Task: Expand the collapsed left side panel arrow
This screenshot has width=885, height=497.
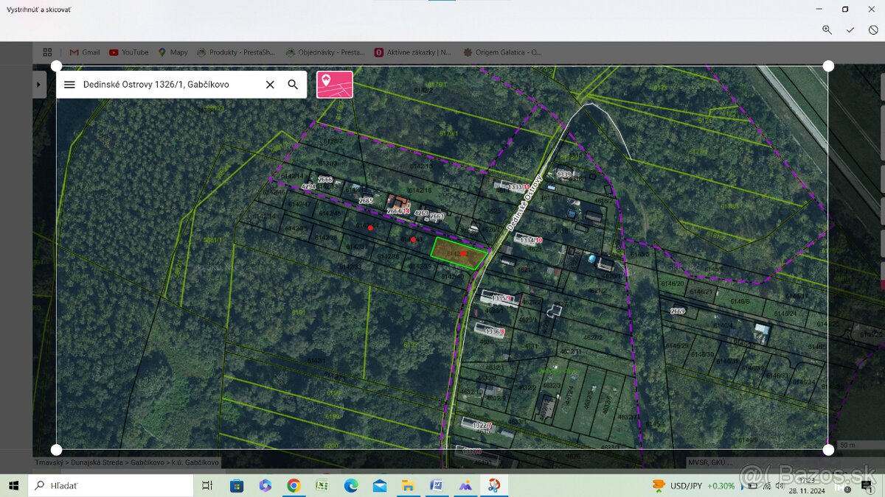Action: [x=39, y=85]
